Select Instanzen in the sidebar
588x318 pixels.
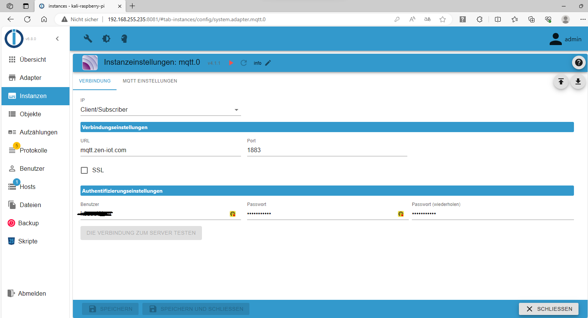(x=36, y=96)
